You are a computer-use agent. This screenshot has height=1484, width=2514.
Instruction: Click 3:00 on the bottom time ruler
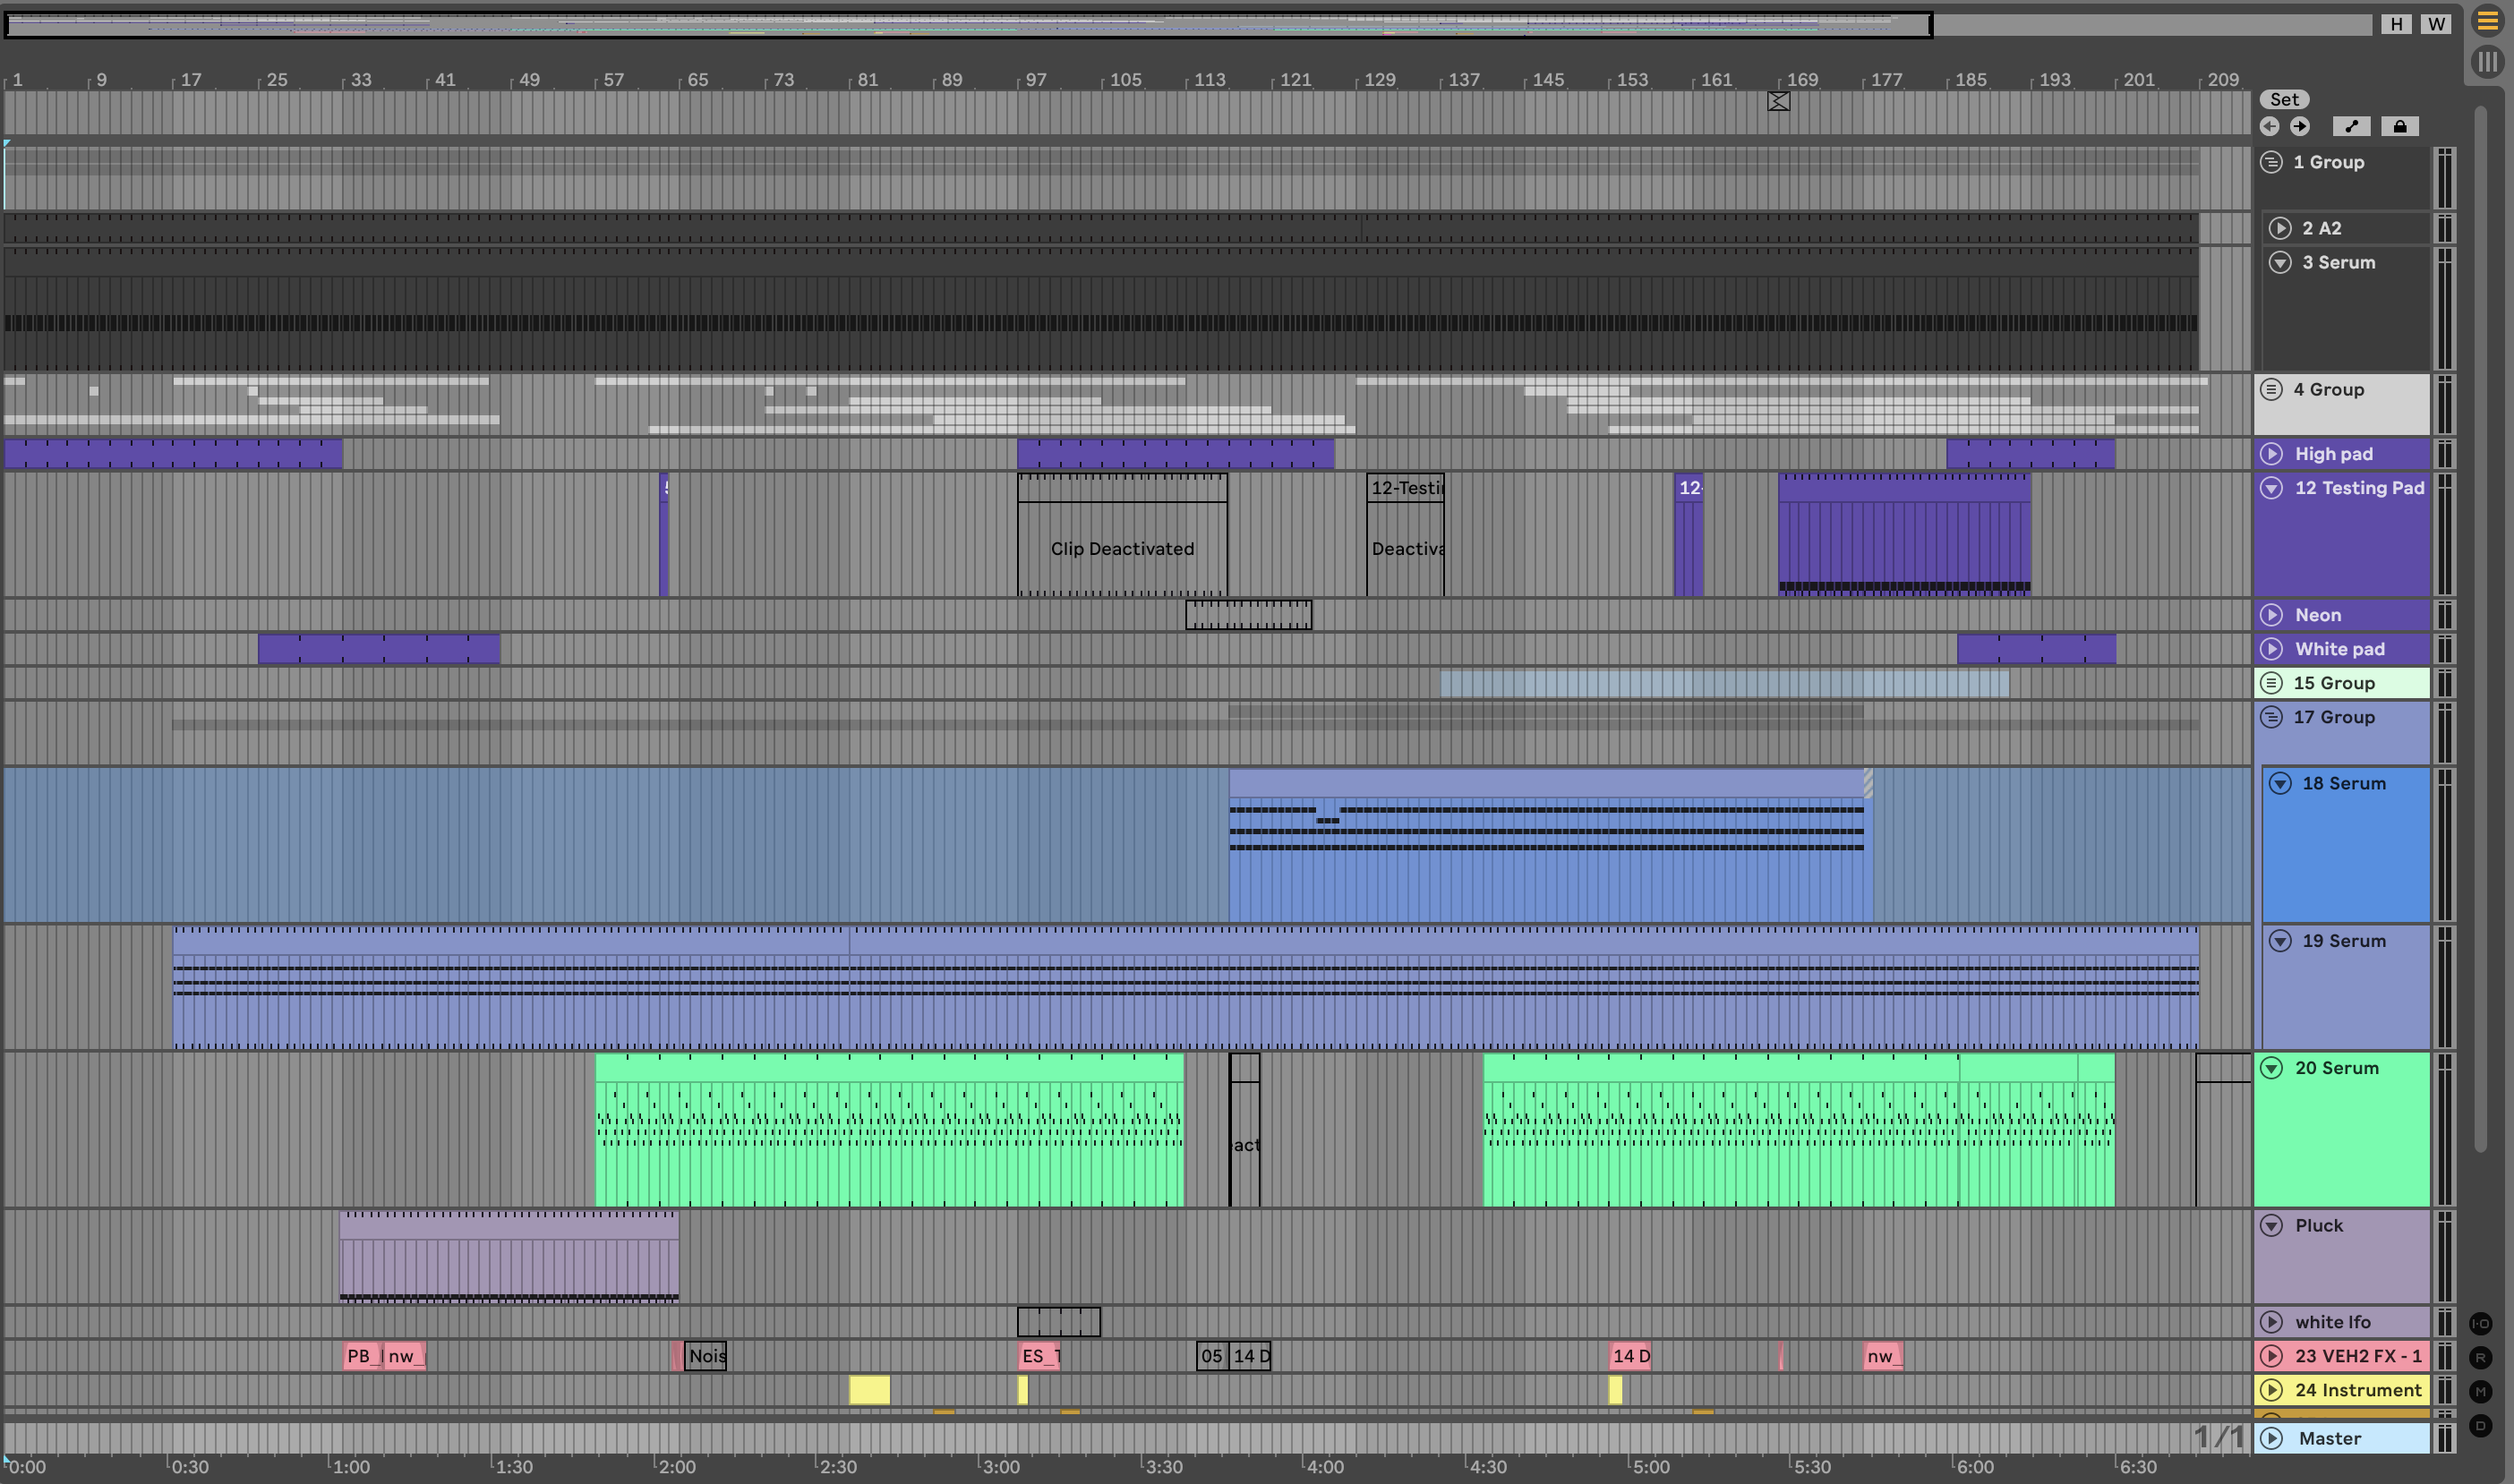[x=1000, y=1467]
